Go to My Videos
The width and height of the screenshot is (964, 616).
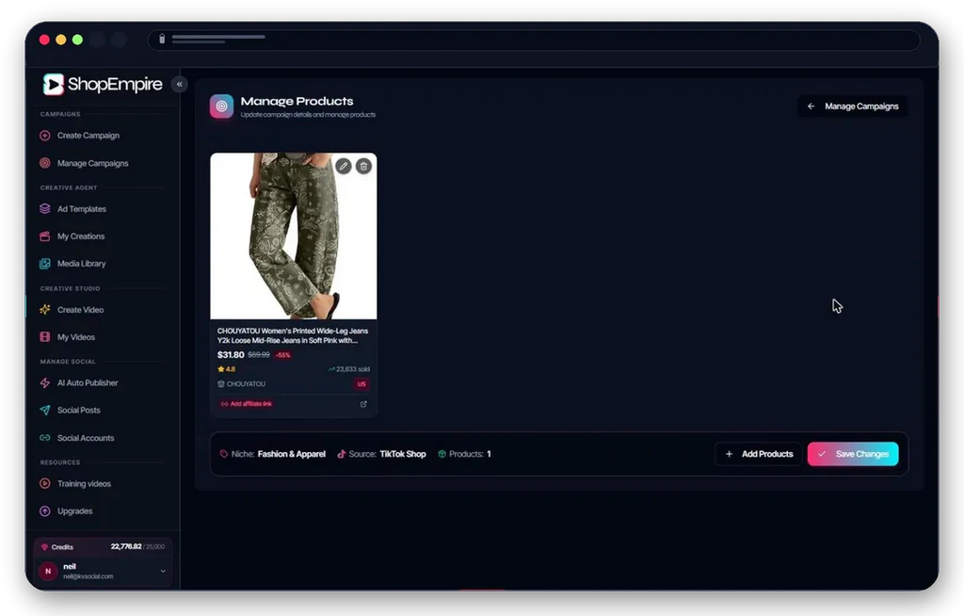click(x=75, y=337)
